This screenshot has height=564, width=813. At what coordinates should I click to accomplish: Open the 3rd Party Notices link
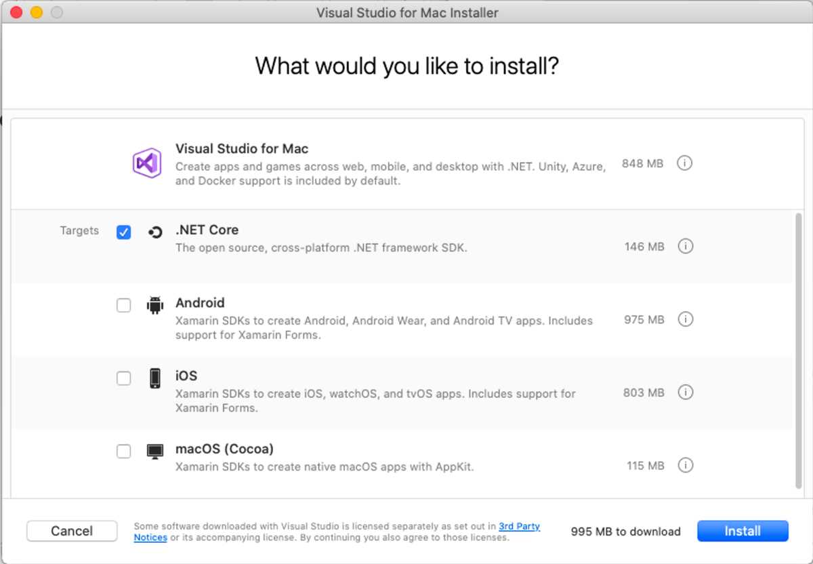coord(520,526)
